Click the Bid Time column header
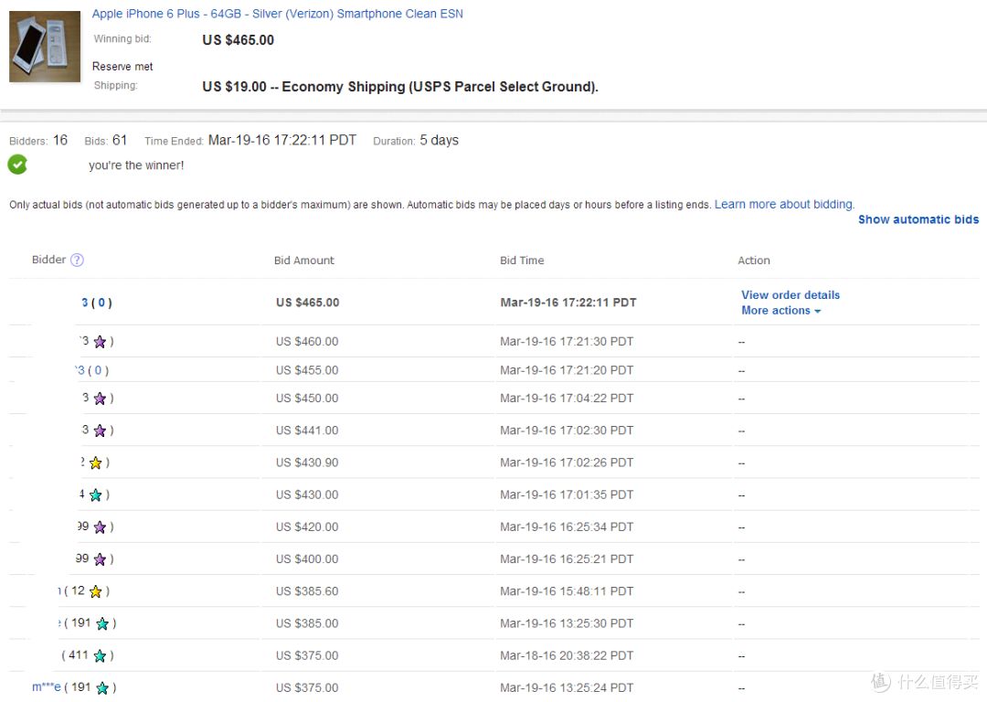987x702 pixels. tap(522, 260)
